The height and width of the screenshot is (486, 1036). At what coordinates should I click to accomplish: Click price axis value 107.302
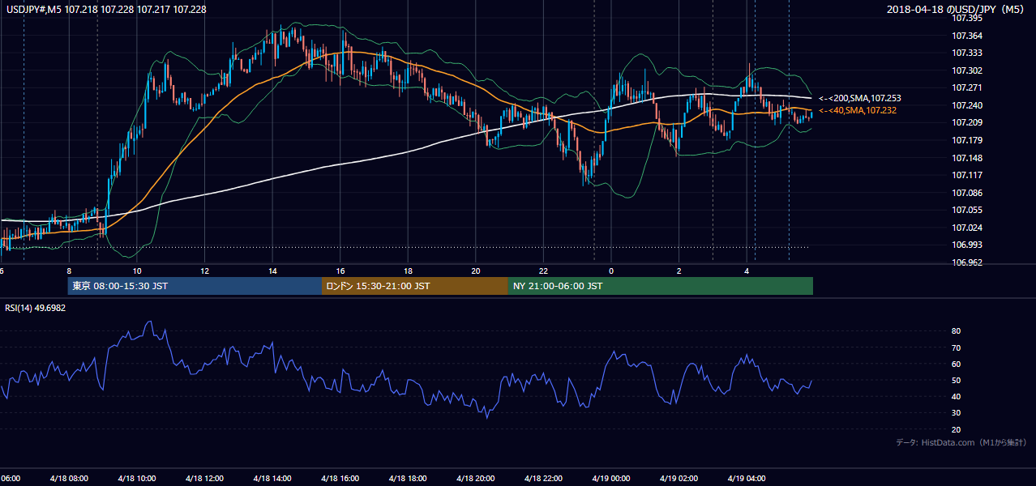(967, 70)
